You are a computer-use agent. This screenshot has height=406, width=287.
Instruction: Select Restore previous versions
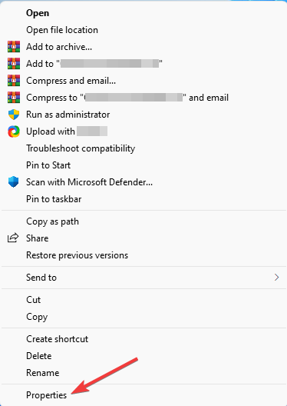pyautogui.click(x=77, y=255)
